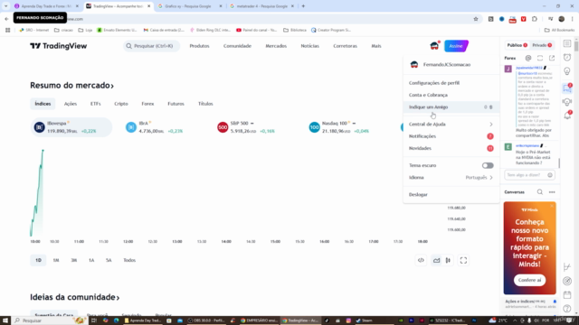Open Novidades in the user menu
This screenshot has height=325, width=579.
pyautogui.click(x=451, y=148)
